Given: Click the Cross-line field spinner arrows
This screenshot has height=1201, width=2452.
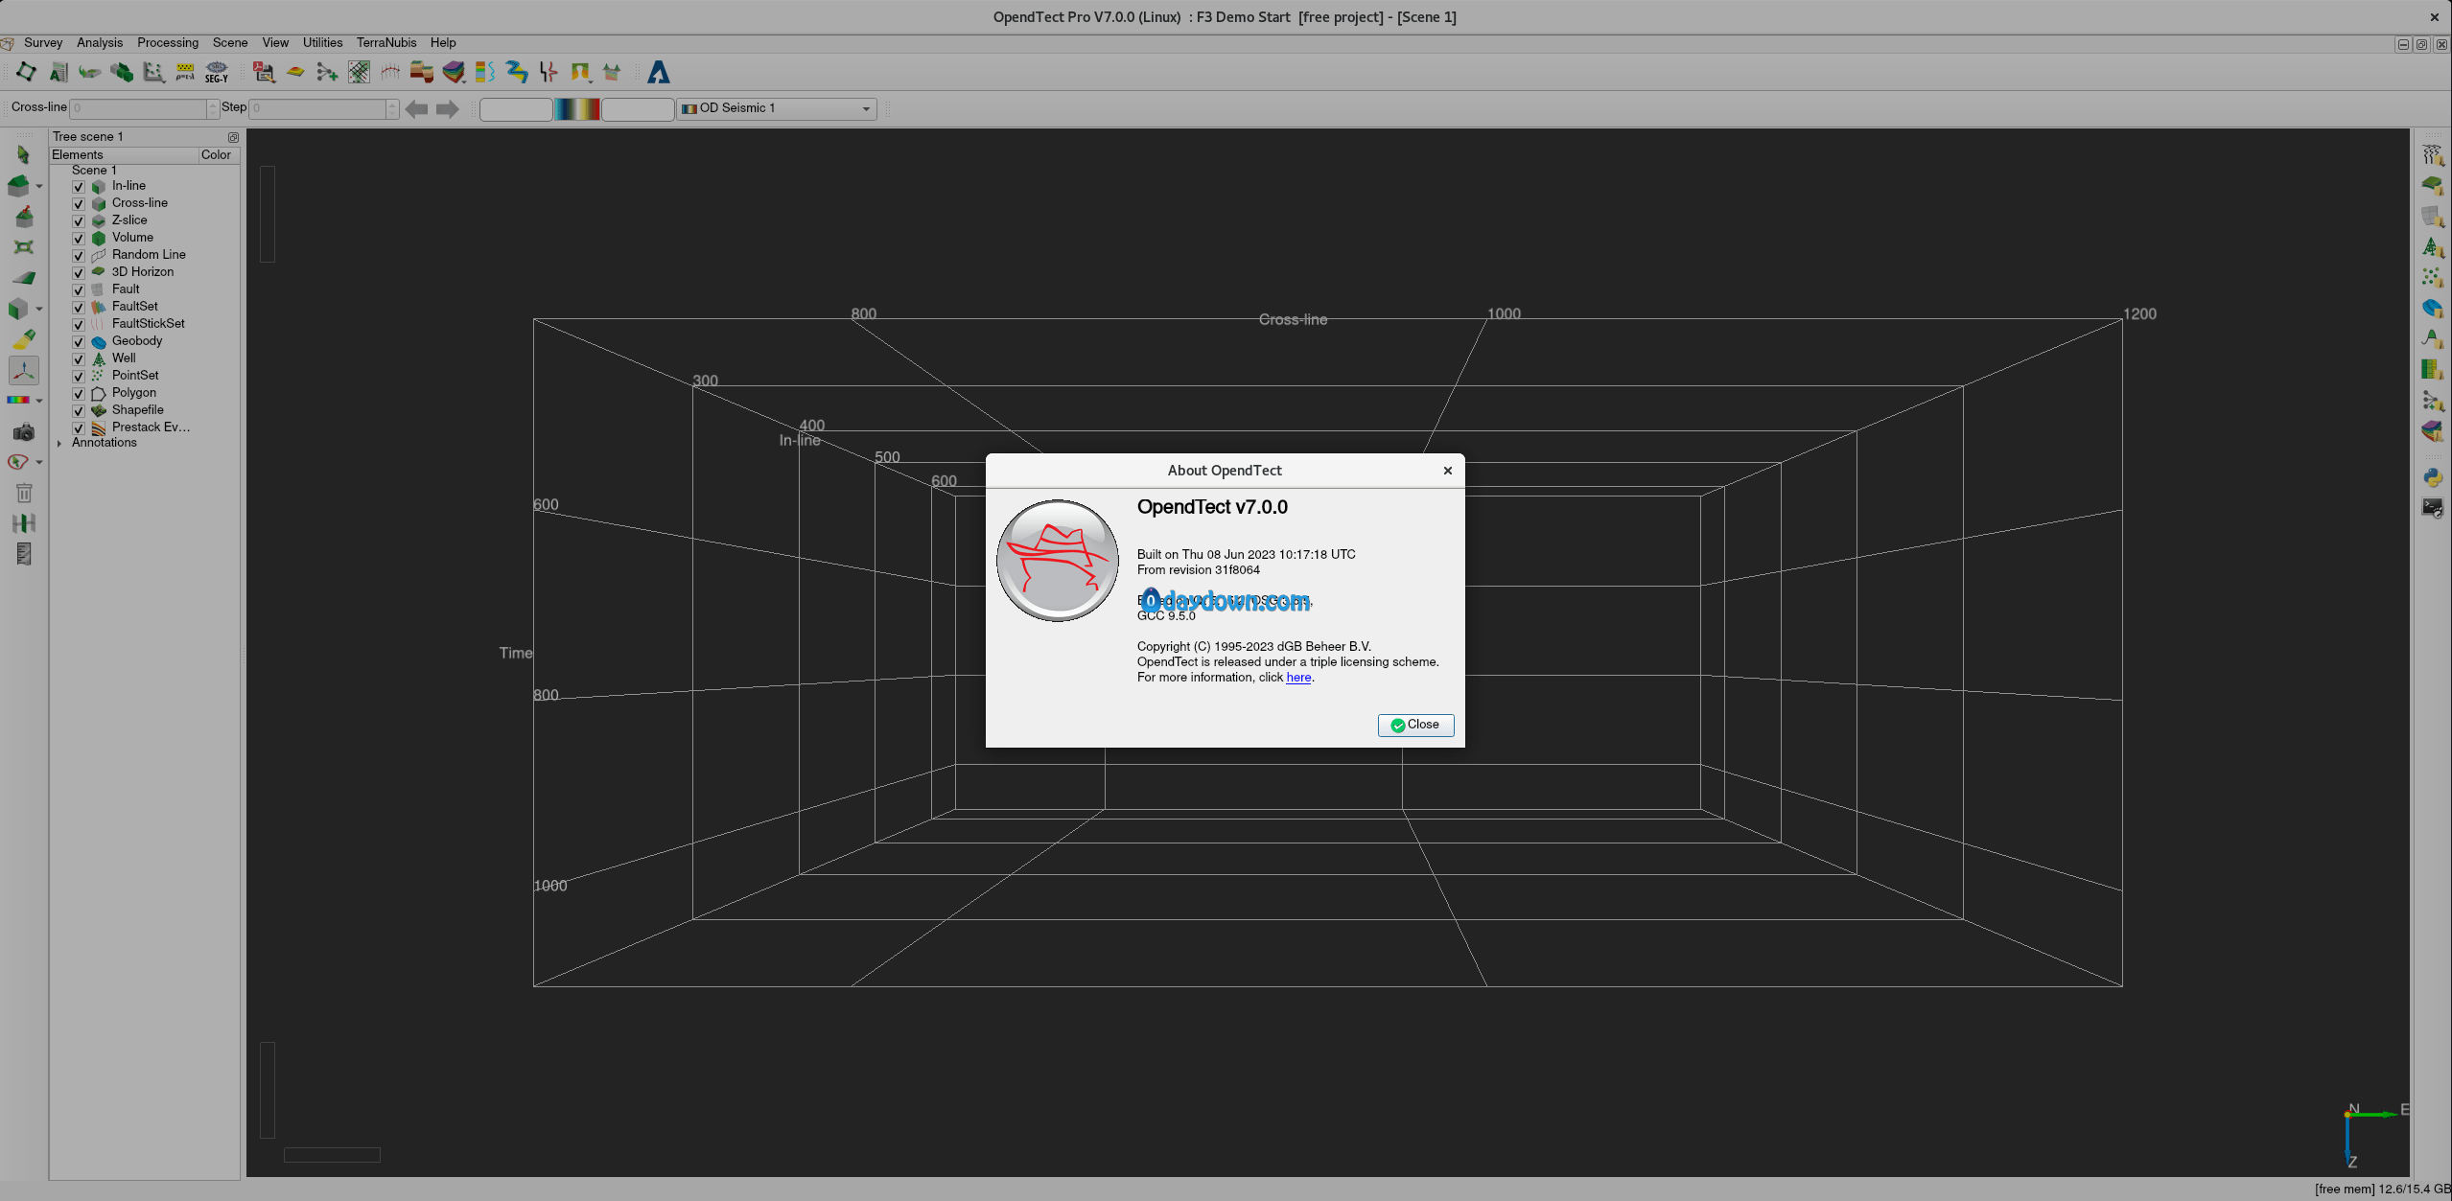Looking at the screenshot, I should [x=213, y=108].
